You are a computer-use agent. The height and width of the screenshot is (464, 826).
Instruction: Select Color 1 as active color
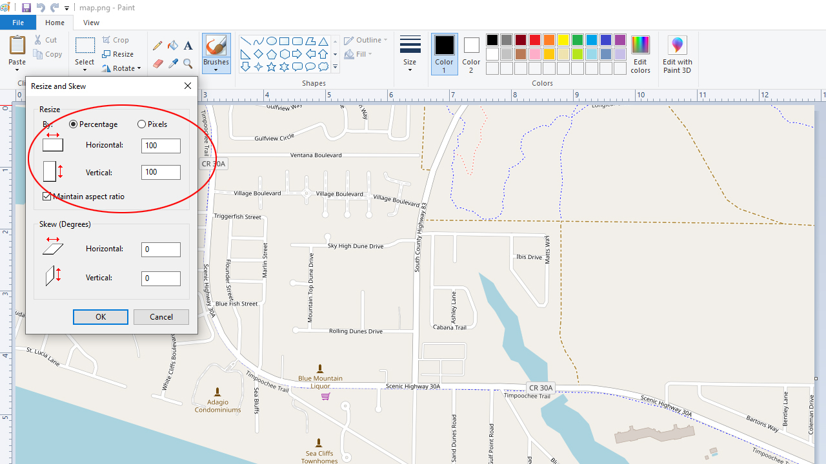pos(444,54)
